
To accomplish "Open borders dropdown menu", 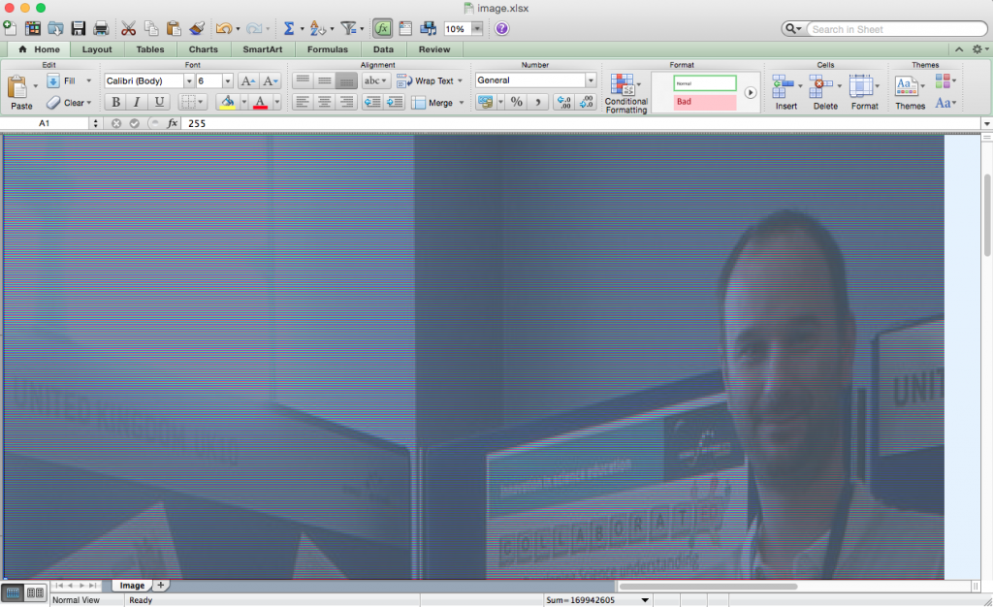I will pyautogui.click(x=201, y=102).
